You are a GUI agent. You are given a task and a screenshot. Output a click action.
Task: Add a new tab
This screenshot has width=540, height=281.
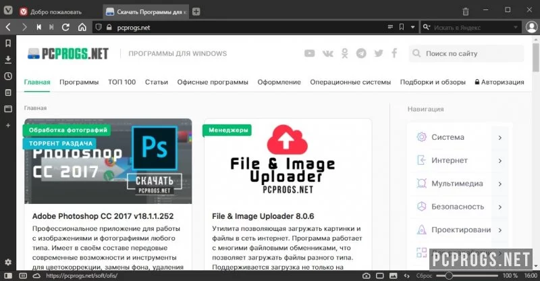pos(196,11)
